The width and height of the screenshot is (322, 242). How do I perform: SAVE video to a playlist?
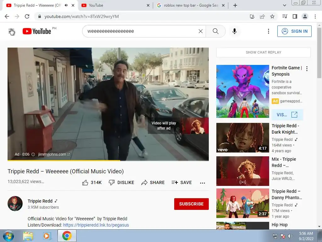coord(181,182)
